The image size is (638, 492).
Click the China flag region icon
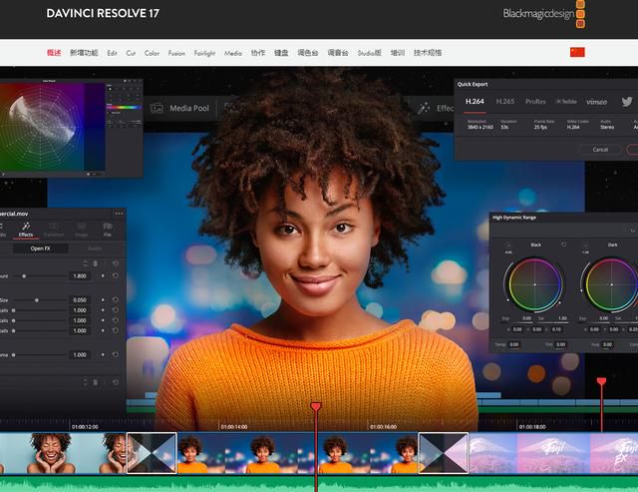pyautogui.click(x=577, y=52)
